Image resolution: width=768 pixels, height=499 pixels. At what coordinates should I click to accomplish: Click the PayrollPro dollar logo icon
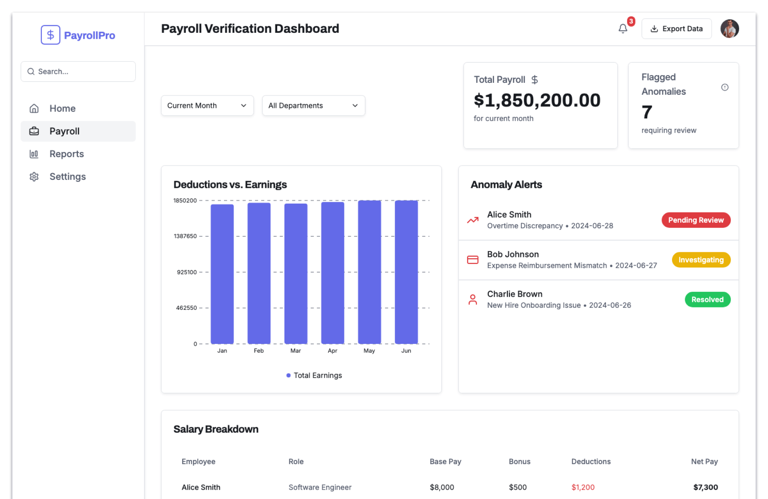(50, 35)
